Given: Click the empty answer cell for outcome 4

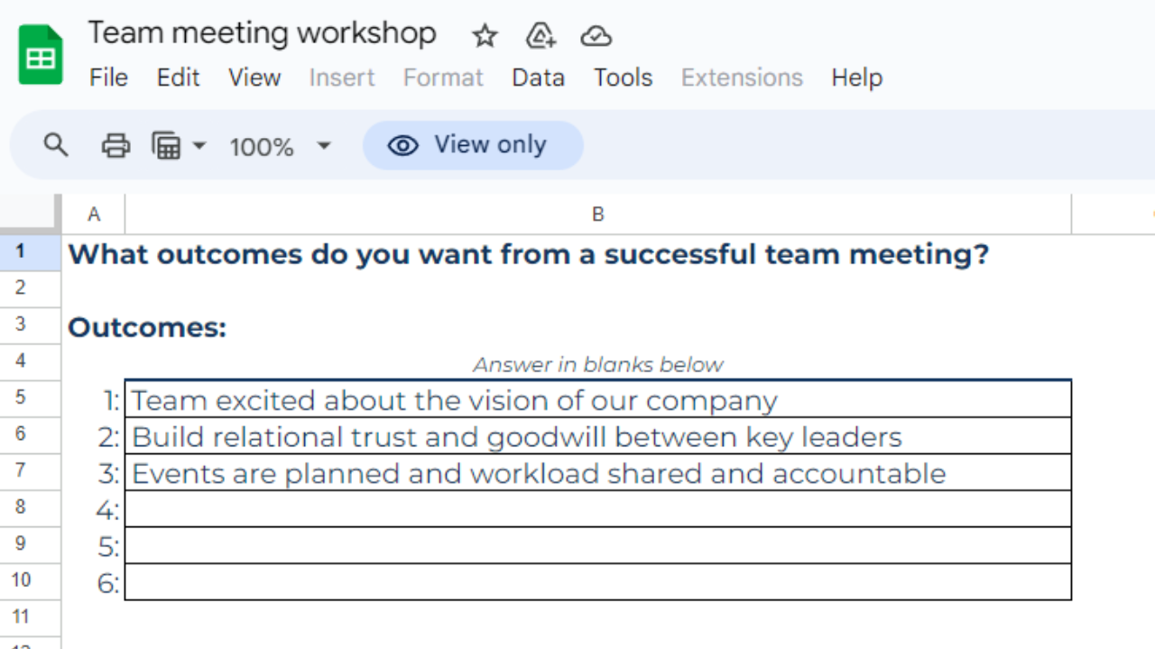Looking at the screenshot, I should pos(597,509).
